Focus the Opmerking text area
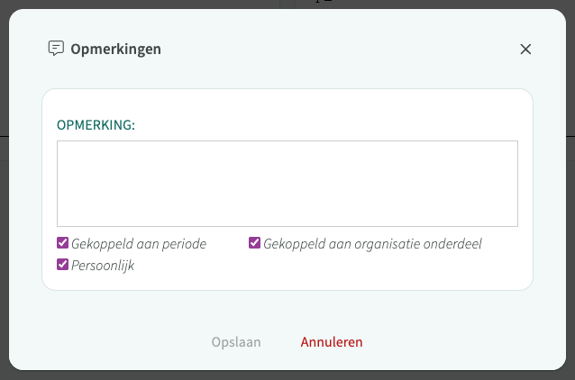Viewport: 575px width, 380px height. 287,183
